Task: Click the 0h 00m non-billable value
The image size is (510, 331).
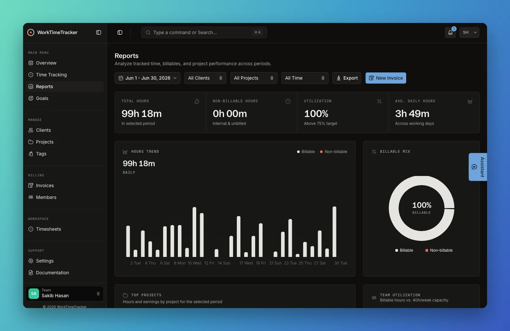Action: (x=230, y=114)
